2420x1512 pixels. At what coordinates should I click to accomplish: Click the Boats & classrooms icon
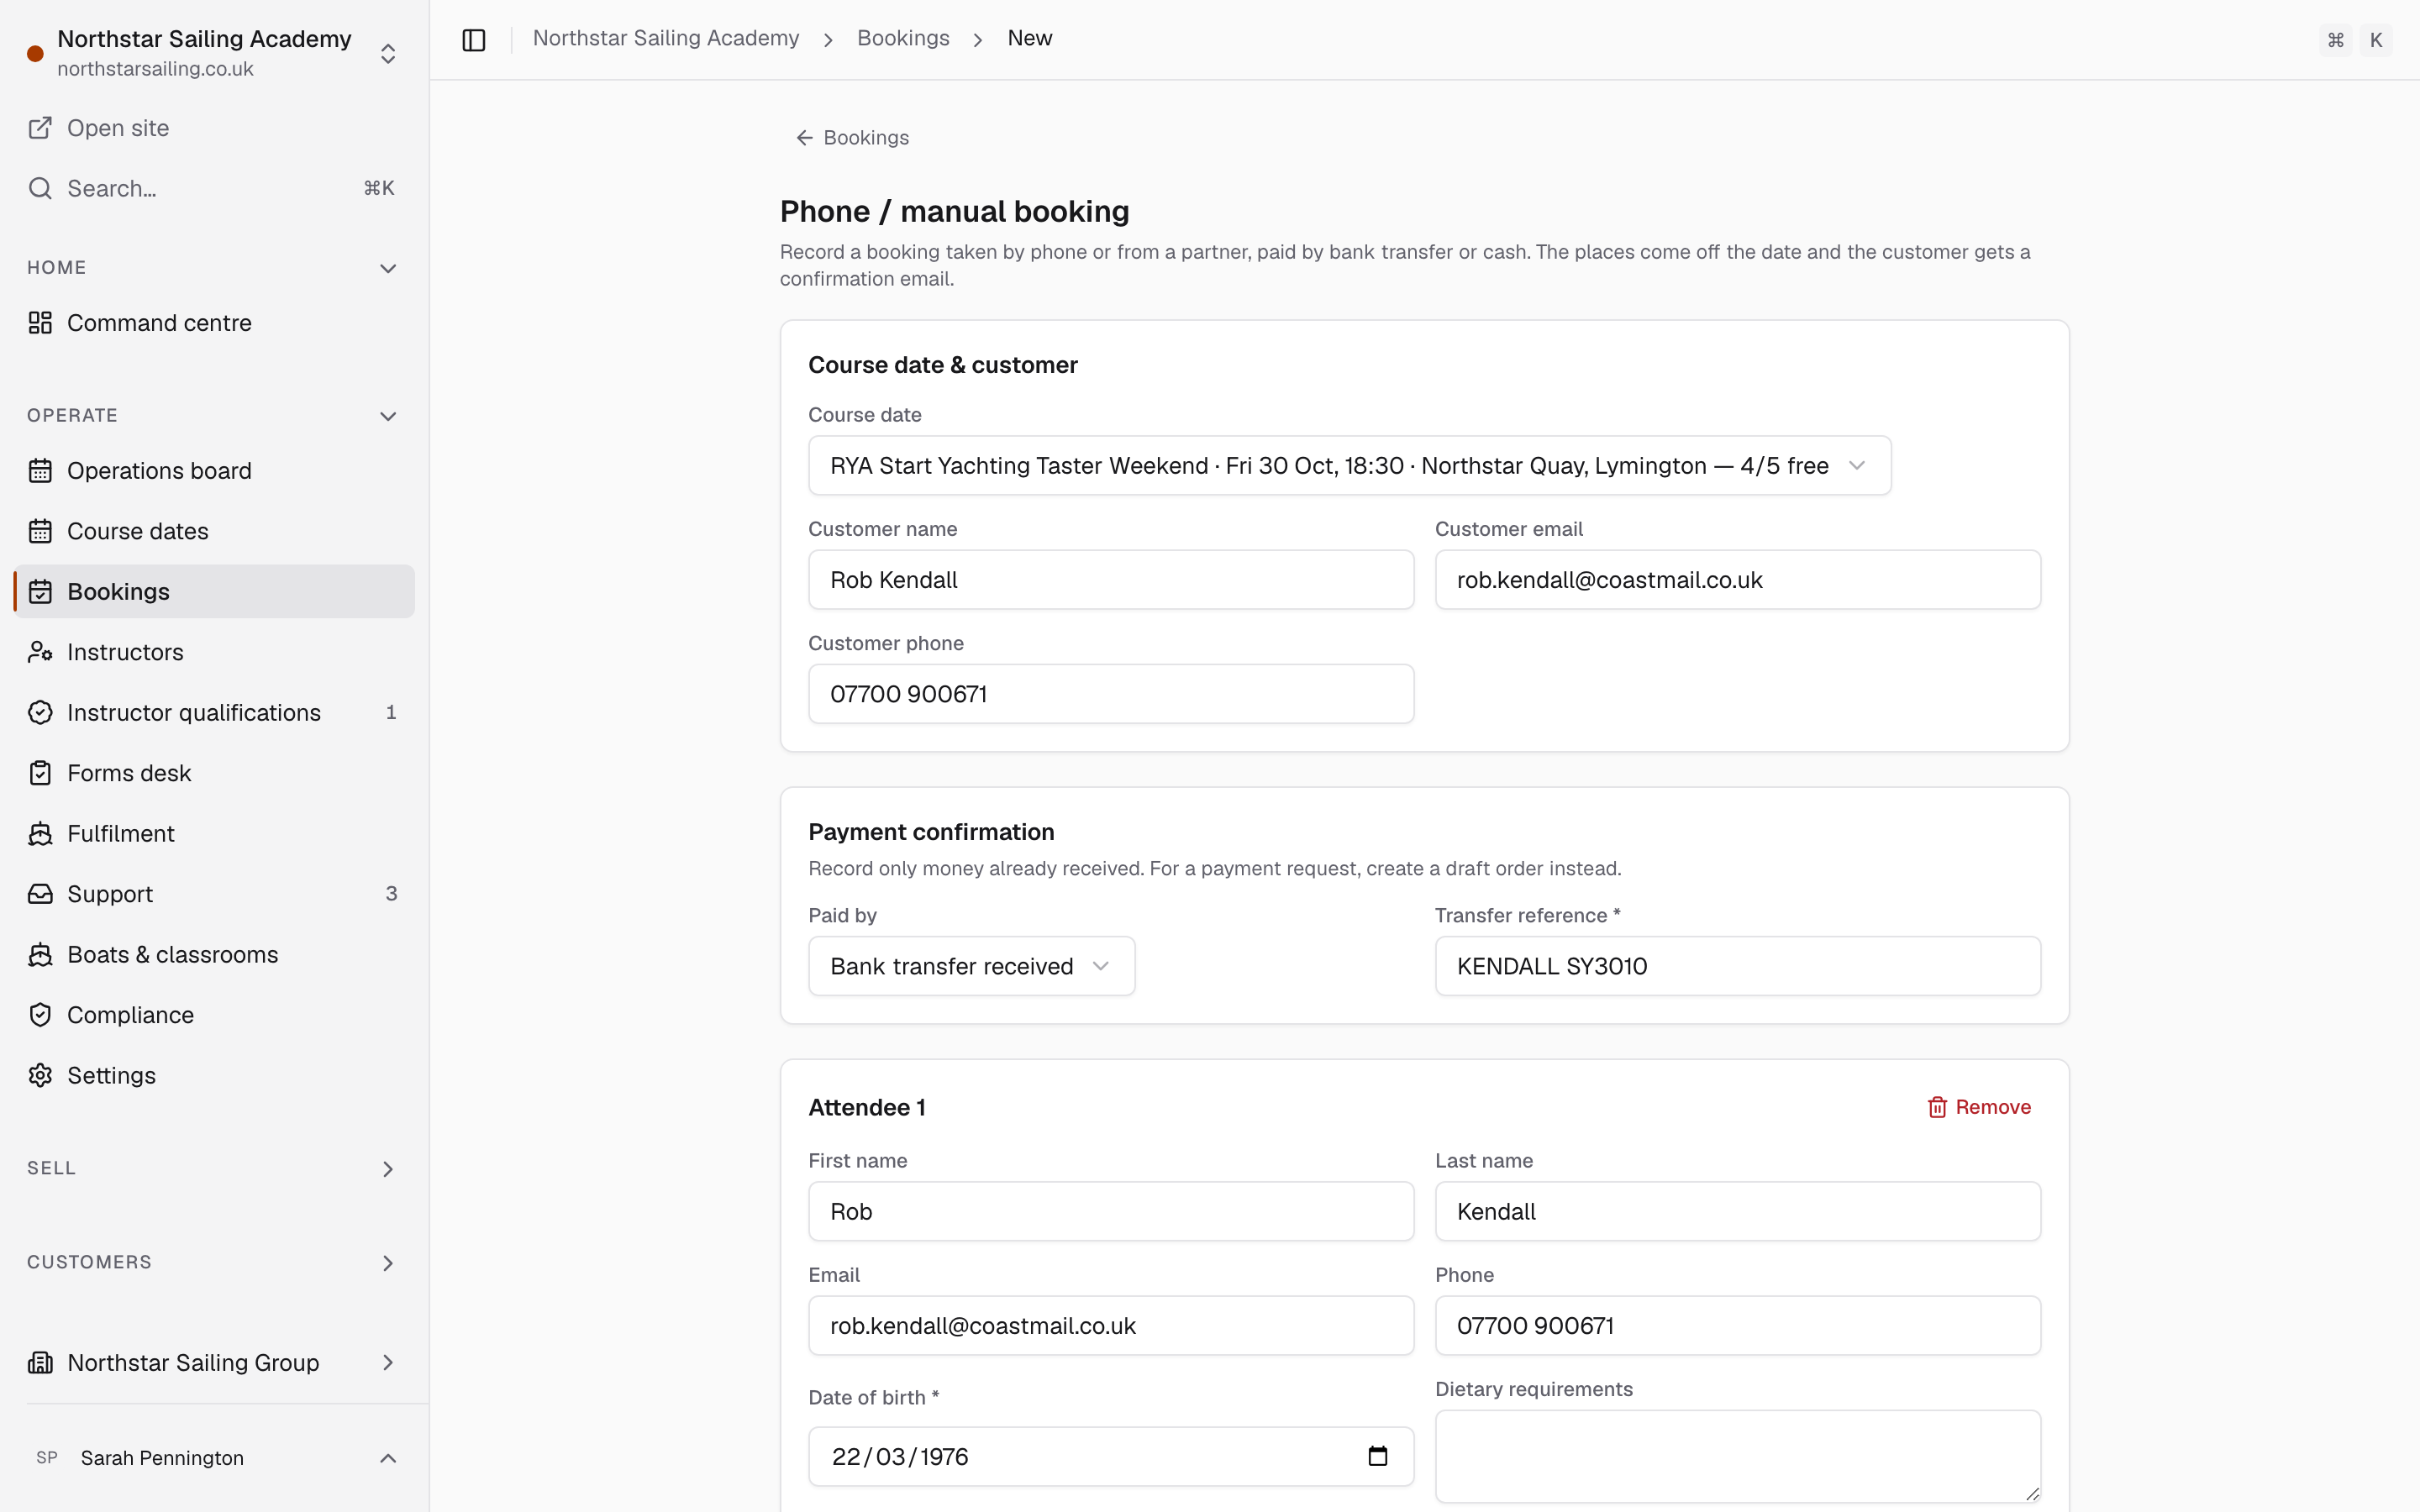pyautogui.click(x=40, y=955)
